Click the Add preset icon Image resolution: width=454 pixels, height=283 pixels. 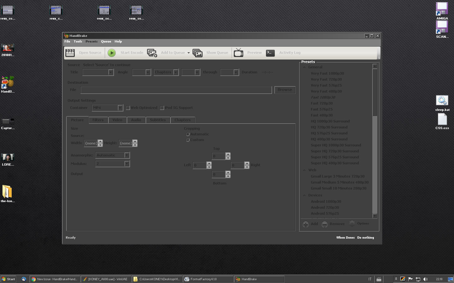pyautogui.click(x=305, y=224)
